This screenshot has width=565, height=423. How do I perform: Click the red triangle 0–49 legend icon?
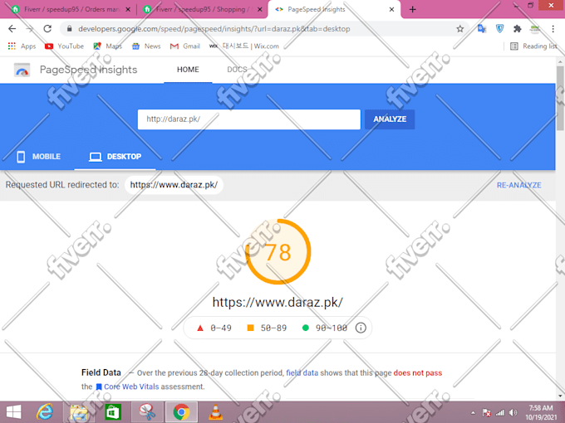pyautogui.click(x=200, y=328)
